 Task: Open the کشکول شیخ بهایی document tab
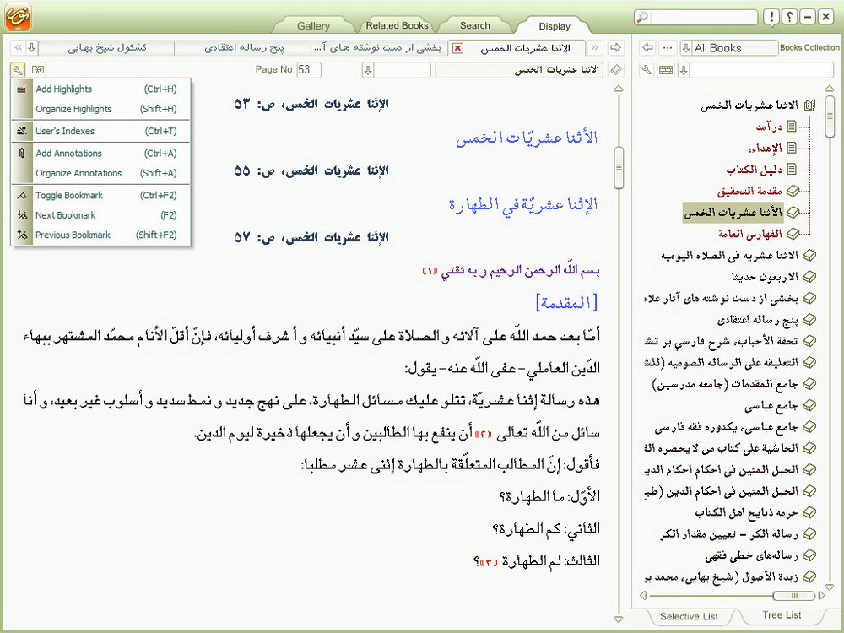[x=107, y=48]
